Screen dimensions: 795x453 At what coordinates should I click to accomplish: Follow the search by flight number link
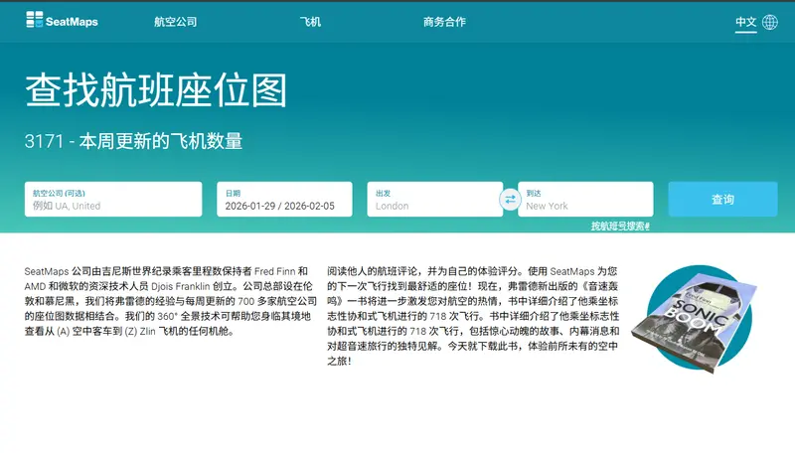click(x=620, y=226)
